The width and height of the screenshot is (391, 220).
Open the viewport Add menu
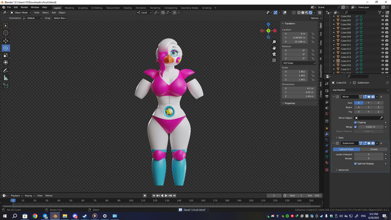(x=53, y=13)
